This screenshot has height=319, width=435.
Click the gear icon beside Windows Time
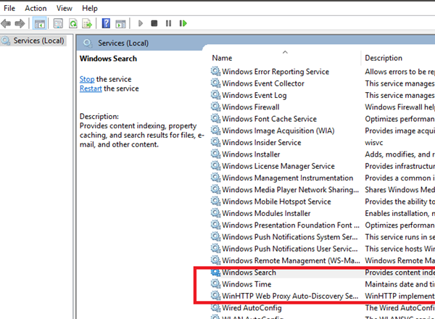(x=215, y=283)
